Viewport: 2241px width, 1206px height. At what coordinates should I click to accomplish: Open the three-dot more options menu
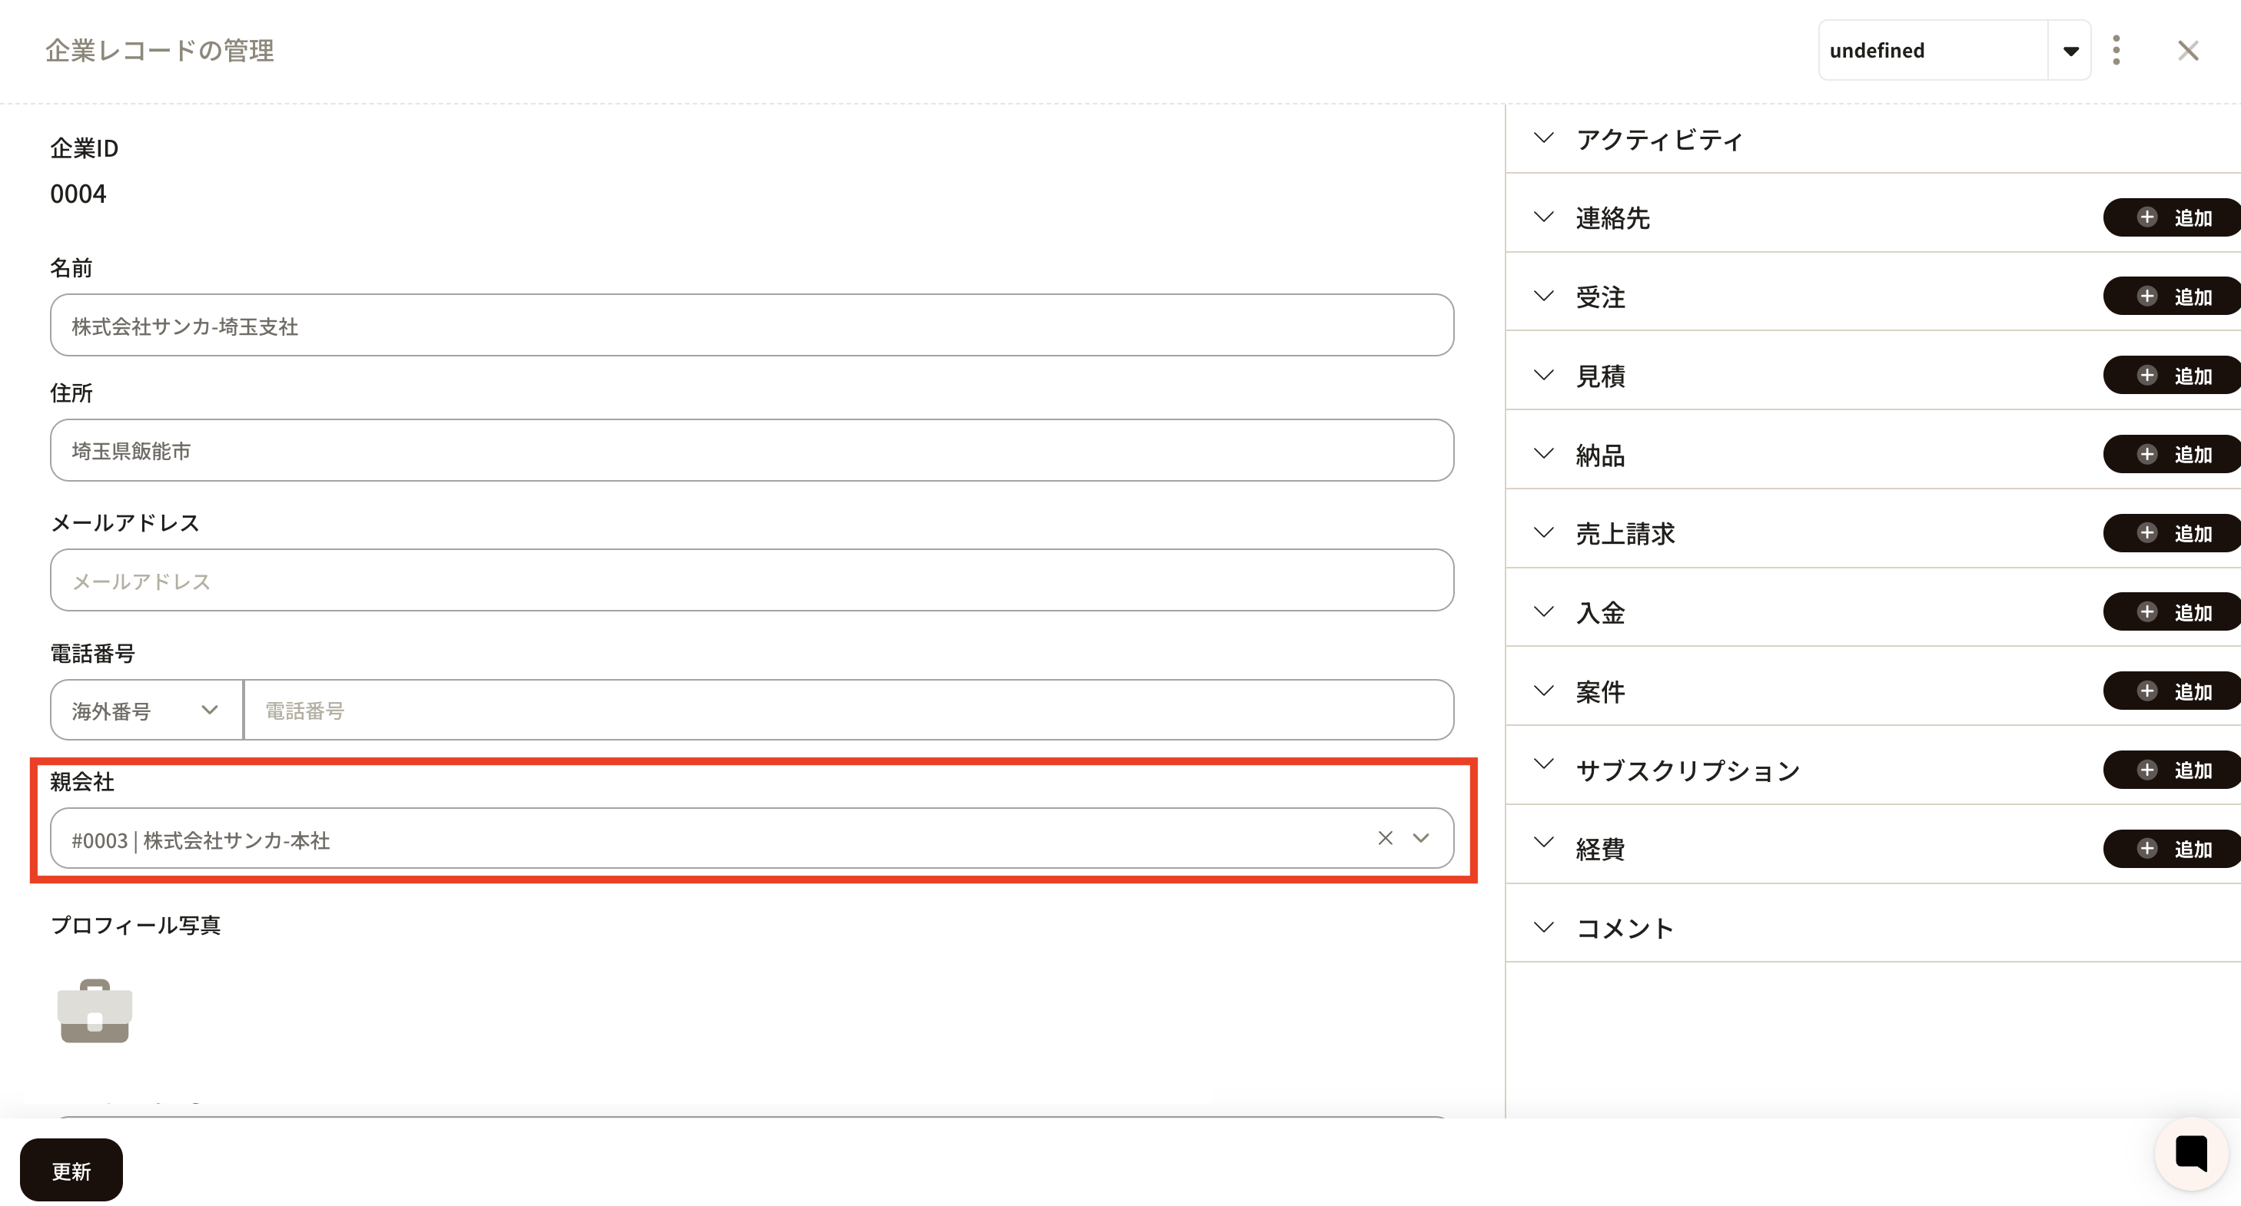2116,51
